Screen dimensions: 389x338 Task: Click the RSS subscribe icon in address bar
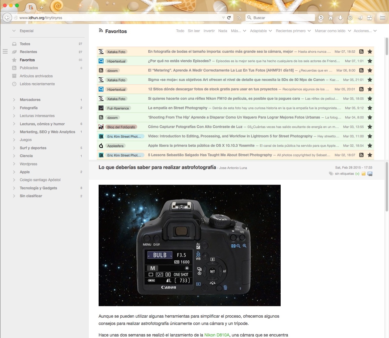tap(239, 18)
